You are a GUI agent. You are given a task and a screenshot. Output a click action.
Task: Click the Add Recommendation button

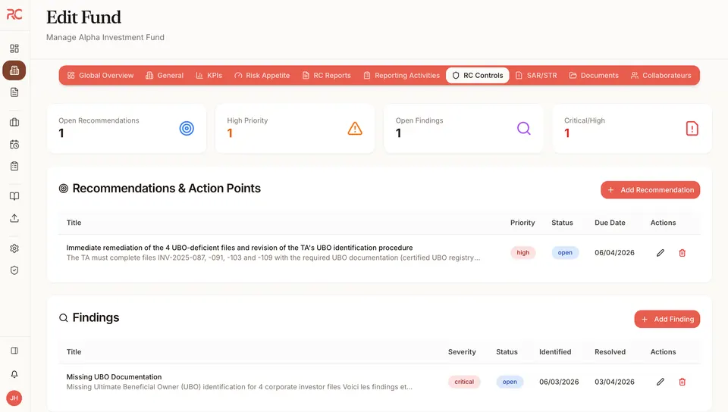coord(651,190)
